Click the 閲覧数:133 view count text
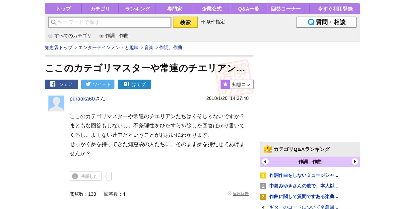Image resolution: width=398 pixels, height=209 pixels. [83, 194]
